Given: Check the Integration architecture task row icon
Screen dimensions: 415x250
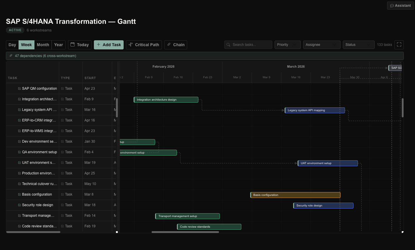Looking at the screenshot, I should click(x=19, y=99).
